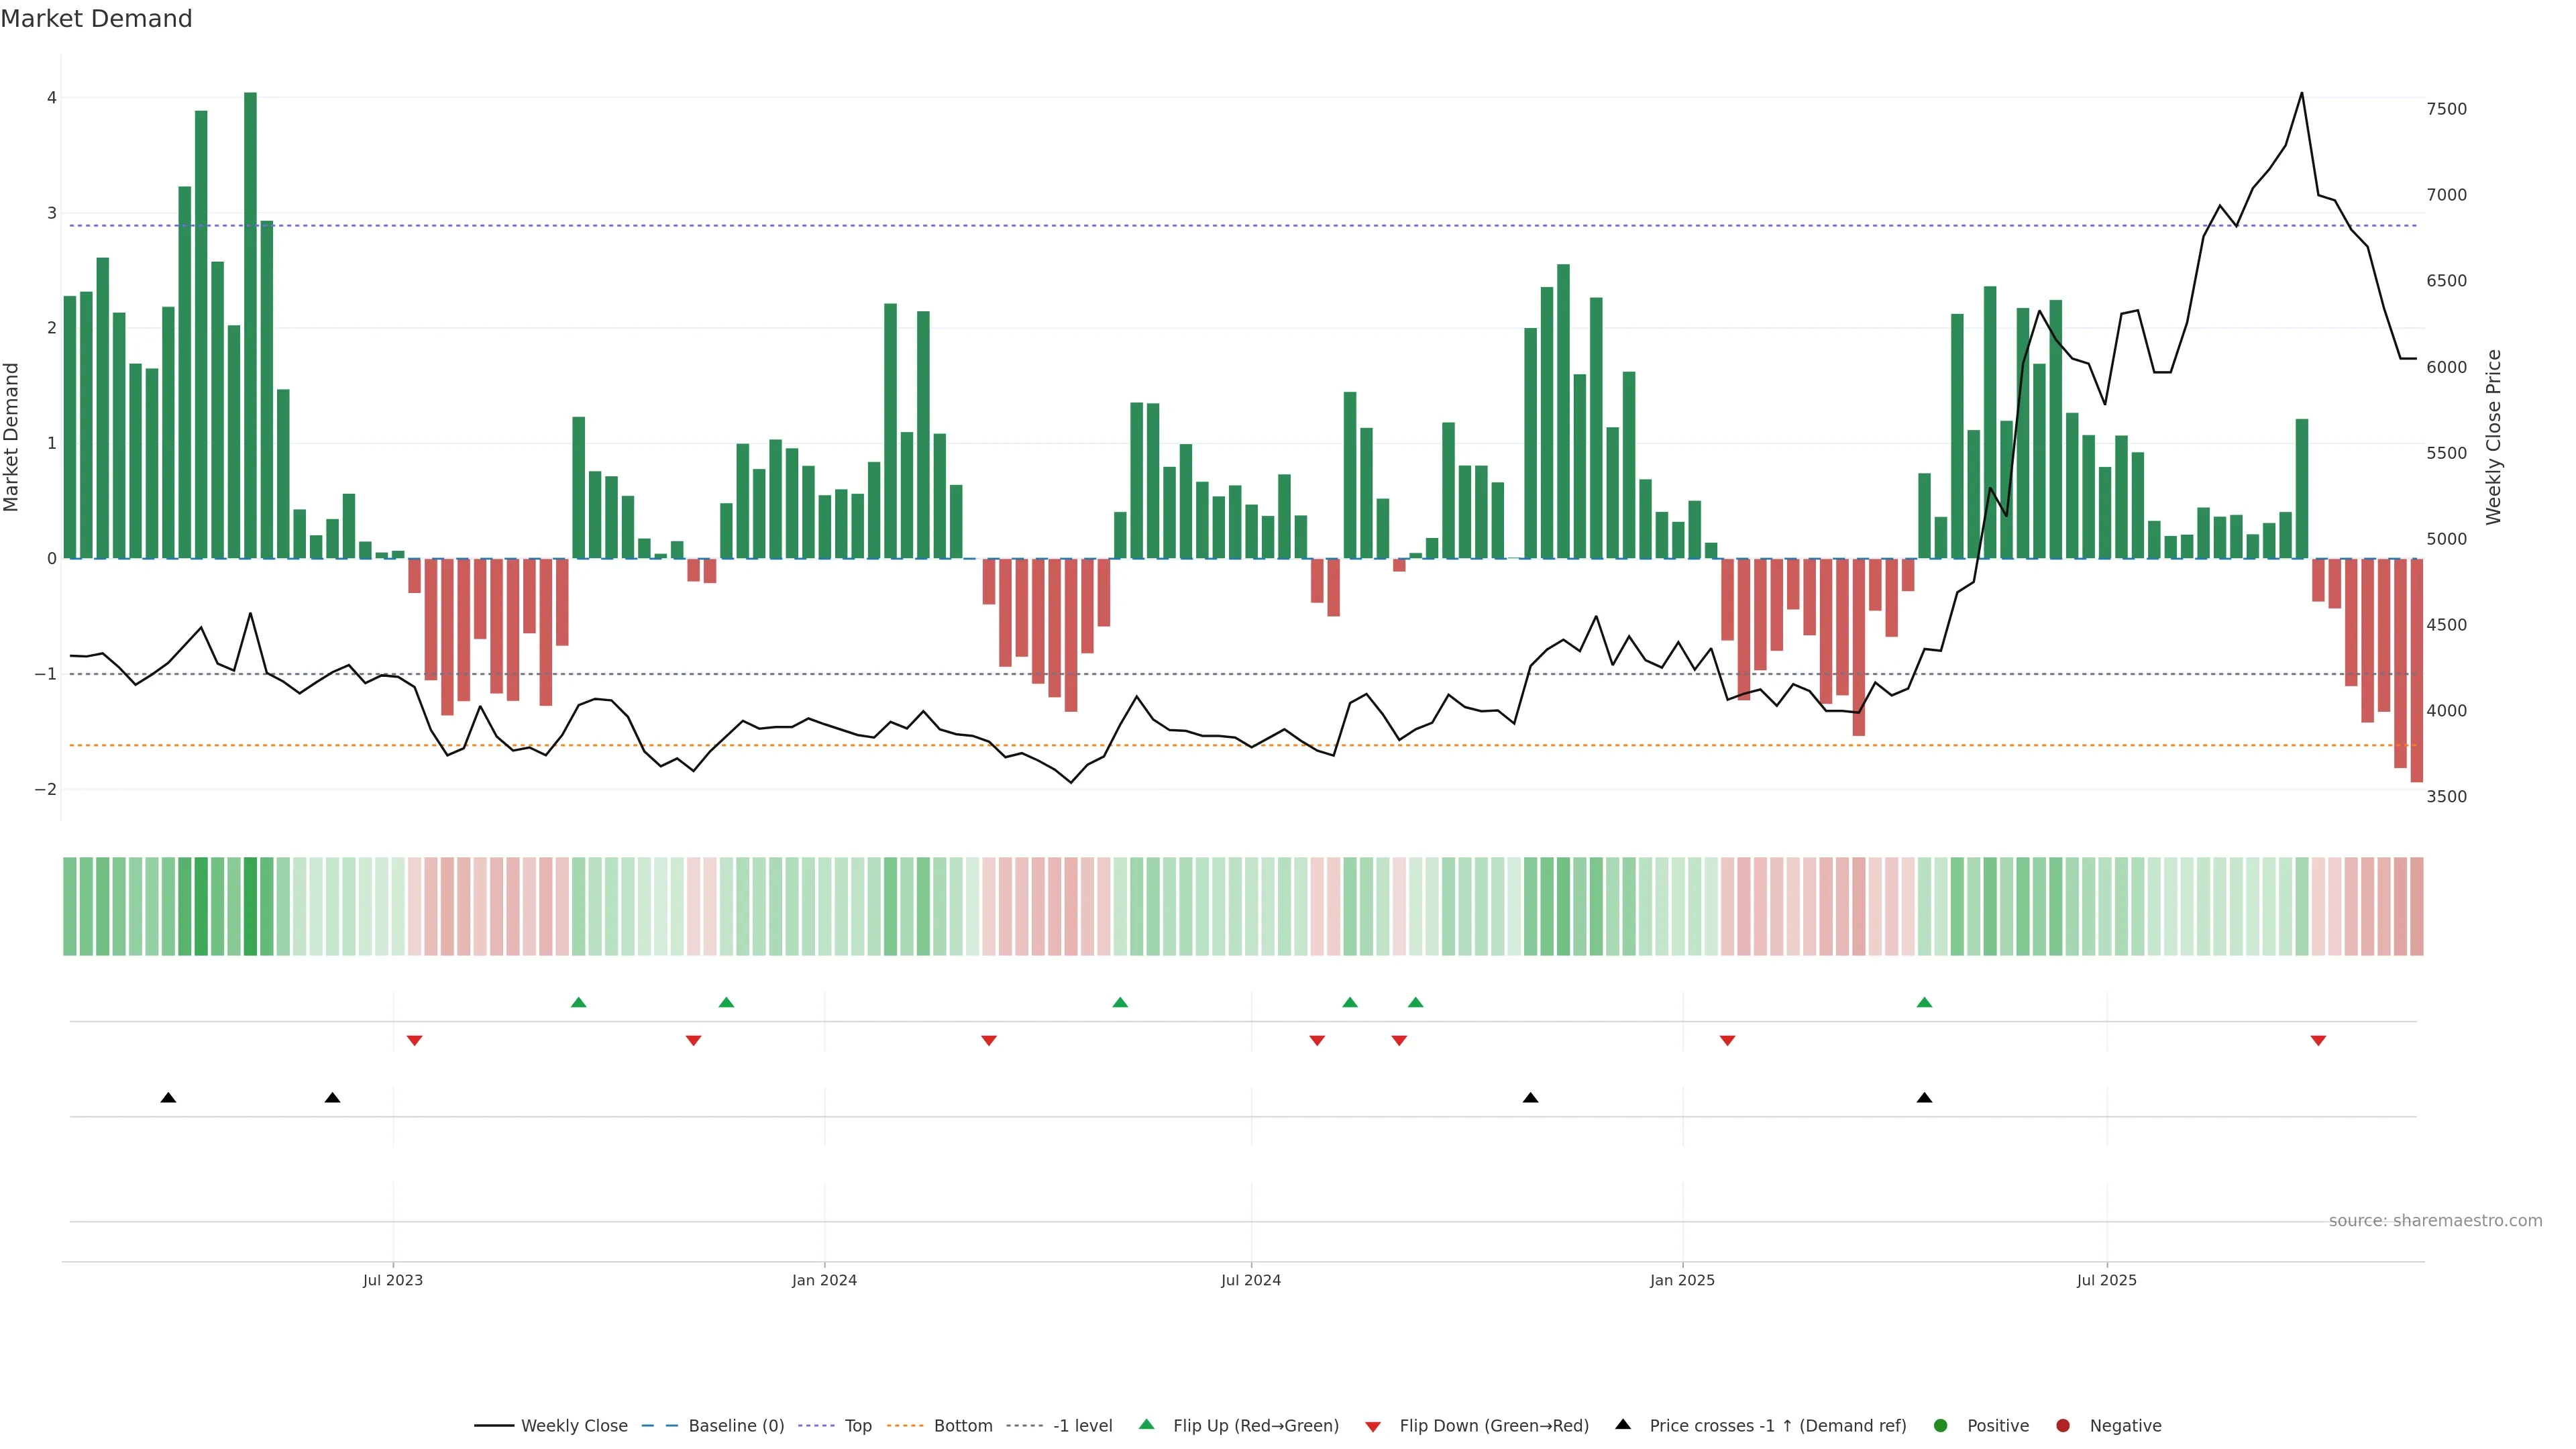Click first green flip-up marker after Jul 2023
Viewport: 2576px width, 1449px height.
[x=578, y=1002]
